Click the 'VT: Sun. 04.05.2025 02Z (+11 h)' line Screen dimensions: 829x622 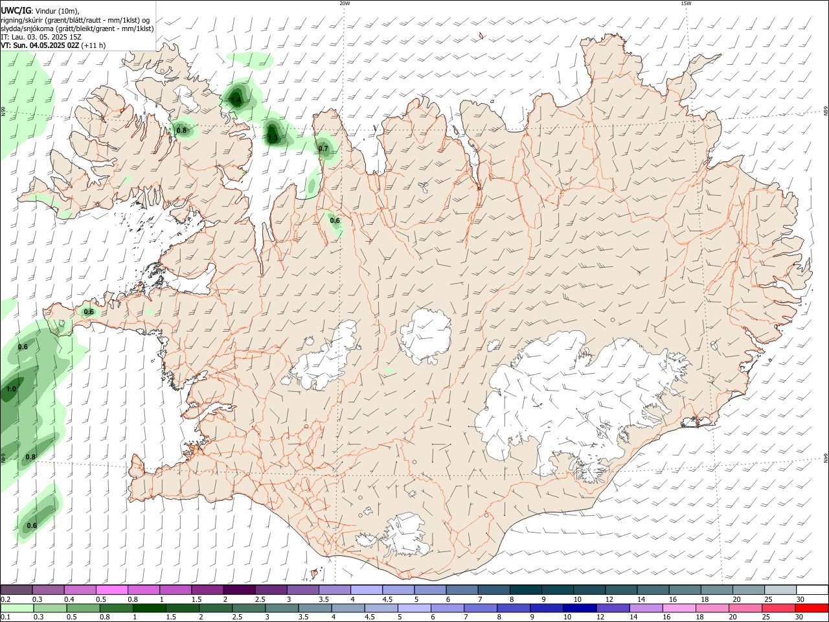tap(53, 45)
